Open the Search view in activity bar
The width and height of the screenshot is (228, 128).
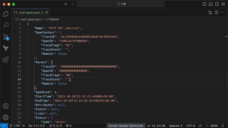6,25
